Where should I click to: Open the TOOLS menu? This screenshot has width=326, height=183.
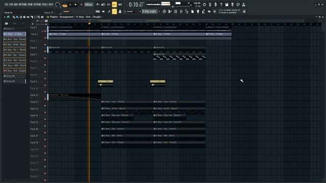[45, 5]
